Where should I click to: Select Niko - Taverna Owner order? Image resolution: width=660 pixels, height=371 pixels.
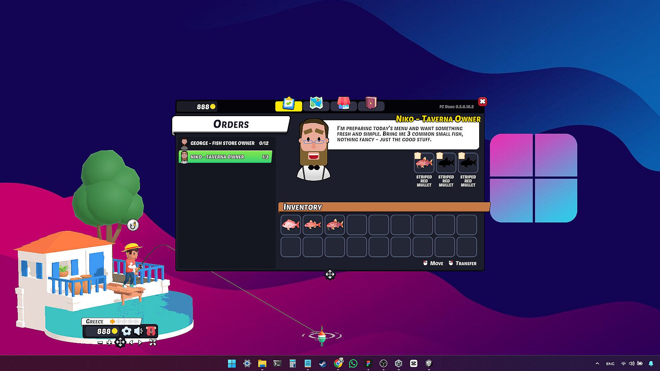click(x=225, y=157)
